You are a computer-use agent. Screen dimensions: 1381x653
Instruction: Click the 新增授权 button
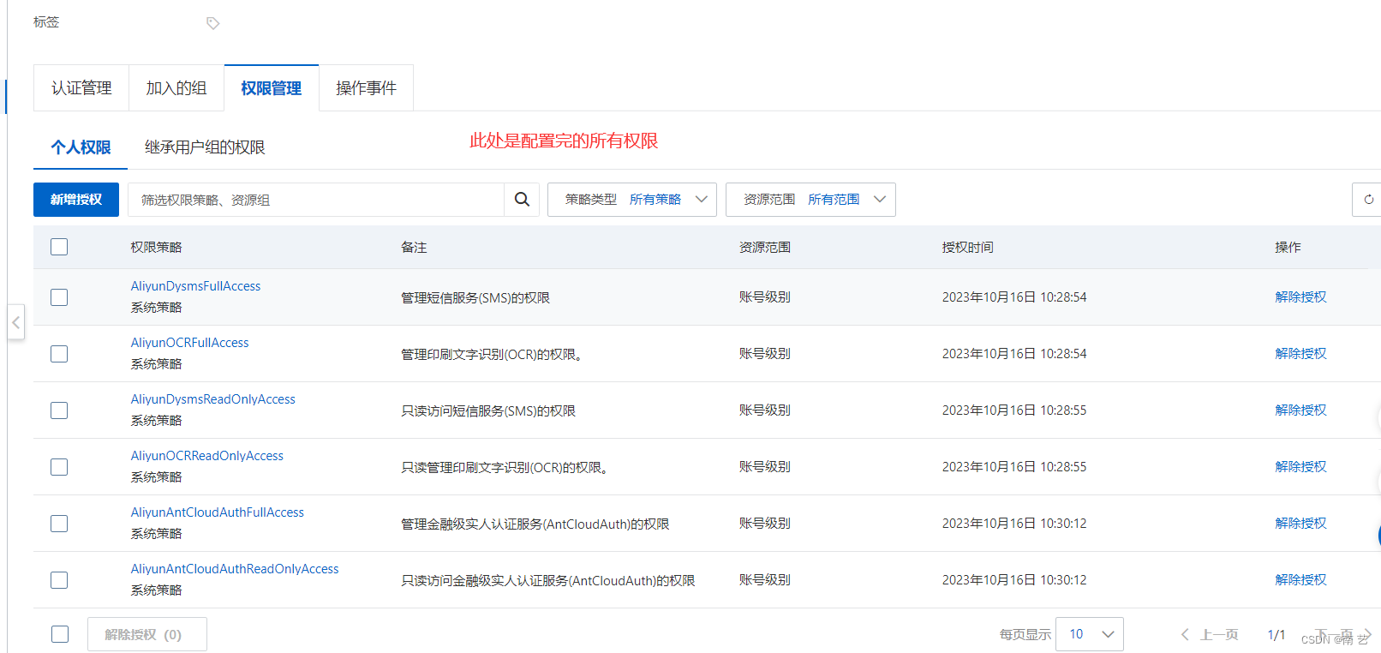pyautogui.click(x=76, y=200)
